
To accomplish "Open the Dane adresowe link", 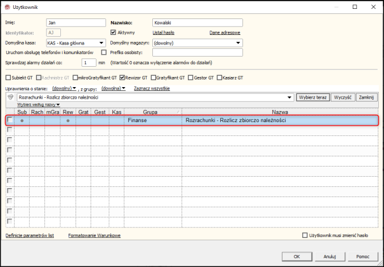I will coord(225,32).
